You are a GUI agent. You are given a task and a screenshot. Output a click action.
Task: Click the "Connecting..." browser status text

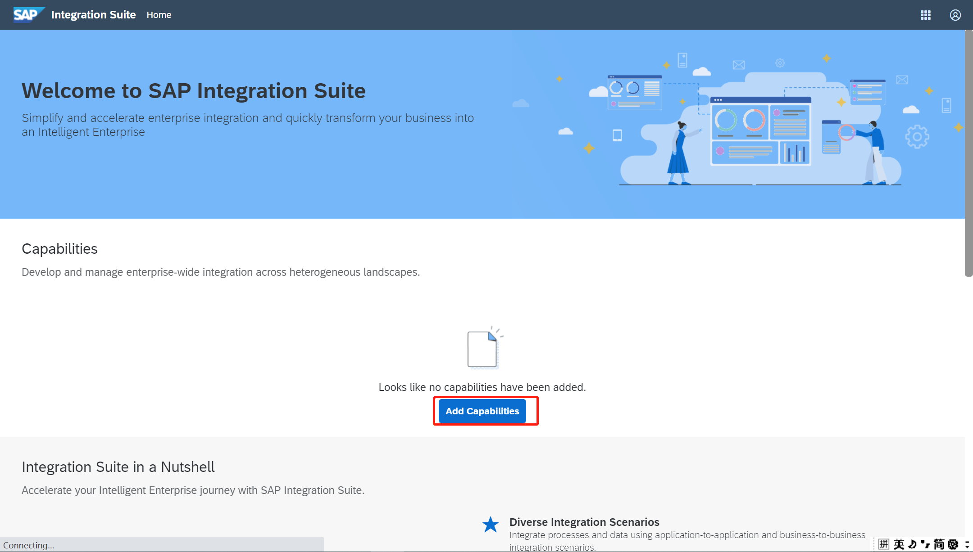(28, 545)
